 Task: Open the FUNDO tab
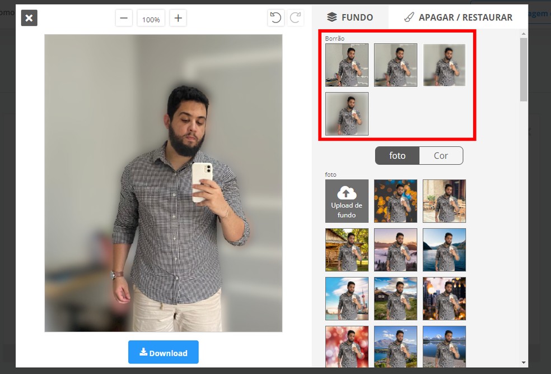351,17
